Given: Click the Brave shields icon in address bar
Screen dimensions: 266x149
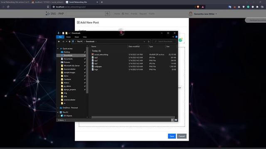Looking at the screenshot, I should pos(198,7).
